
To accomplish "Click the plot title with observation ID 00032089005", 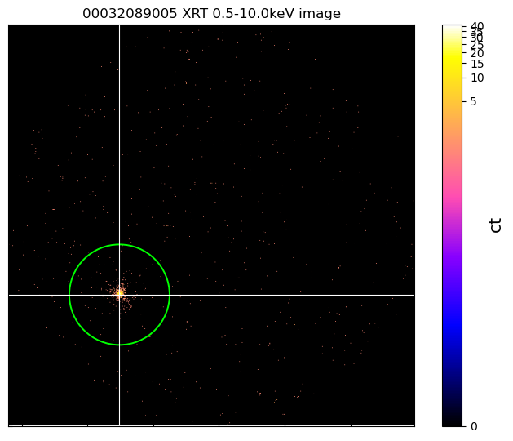I will tap(211, 13).
